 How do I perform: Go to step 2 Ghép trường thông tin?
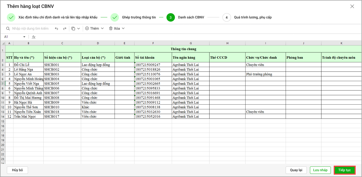coord(115,17)
